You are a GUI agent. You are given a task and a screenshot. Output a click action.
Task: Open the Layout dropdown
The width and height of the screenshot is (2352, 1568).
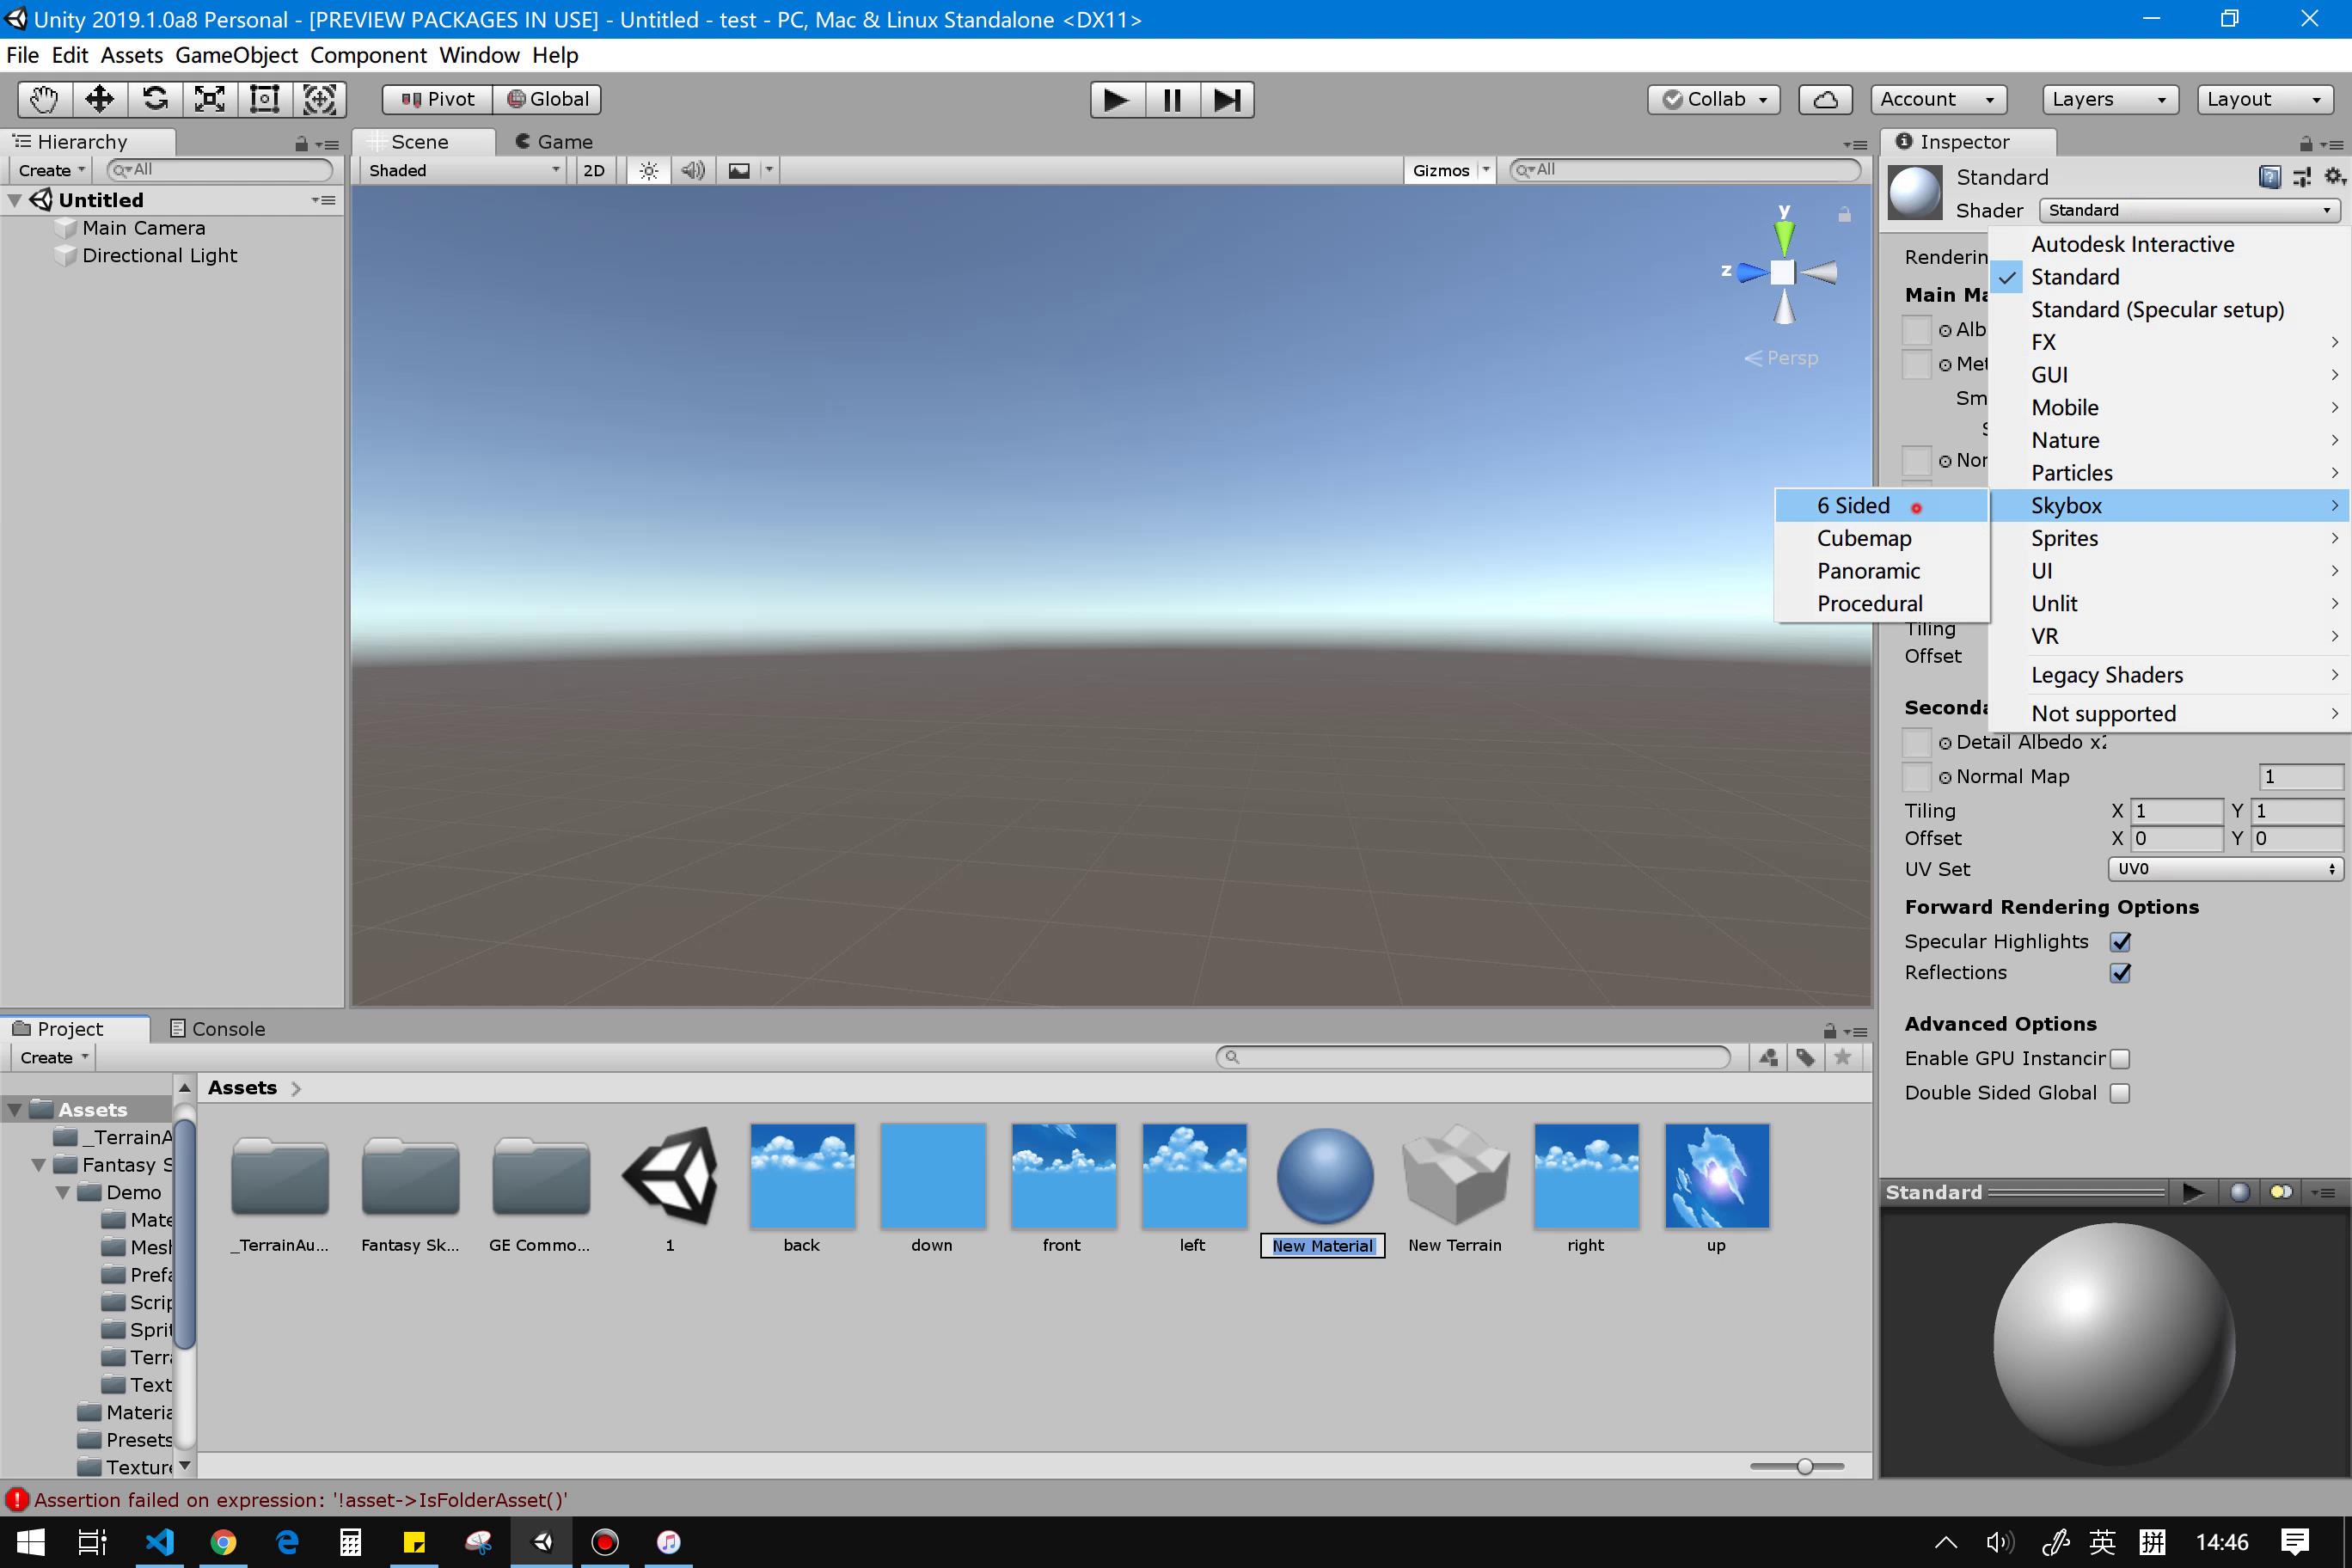[2265, 99]
